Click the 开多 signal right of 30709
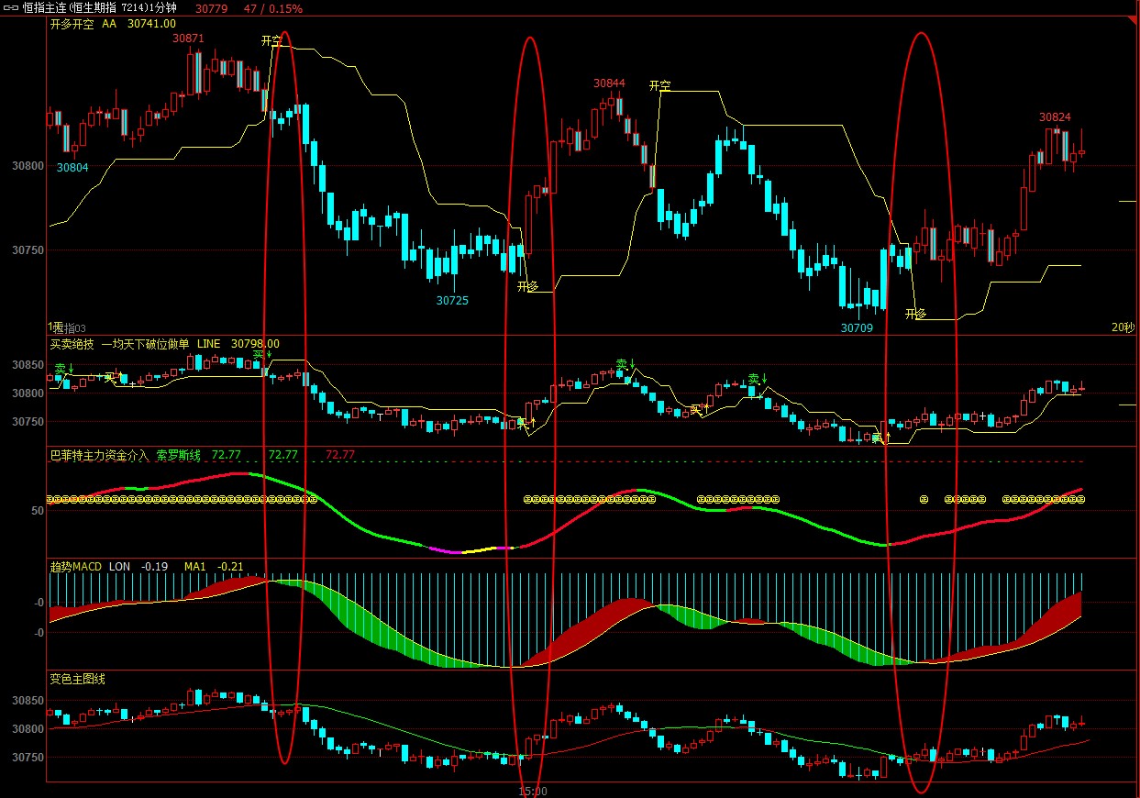This screenshot has width=1140, height=798. 915,314
